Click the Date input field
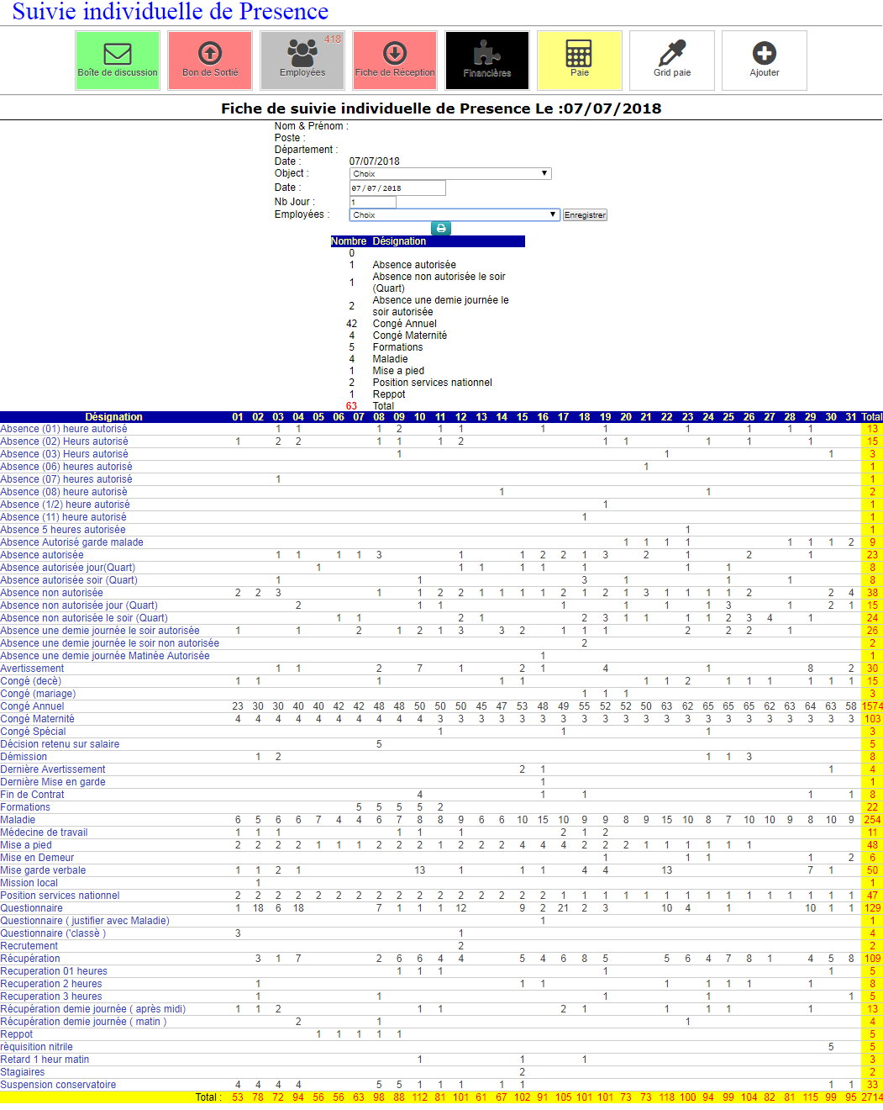Image resolution: width=883 pixels, height=1110 pixels. pyautogui.click(x=397, y=188)
